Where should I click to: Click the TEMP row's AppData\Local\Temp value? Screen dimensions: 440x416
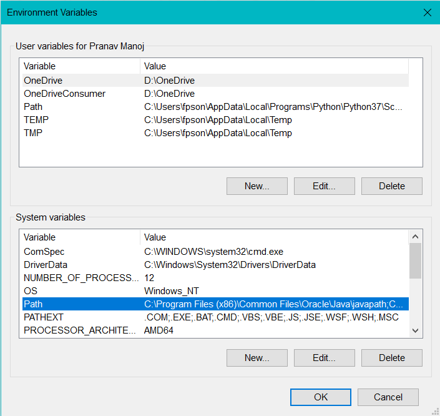coord(218,120)
